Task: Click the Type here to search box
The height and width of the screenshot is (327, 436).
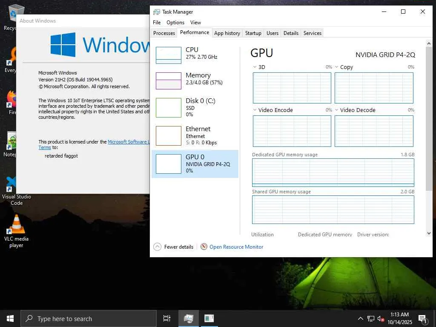Action: [89, 318]
